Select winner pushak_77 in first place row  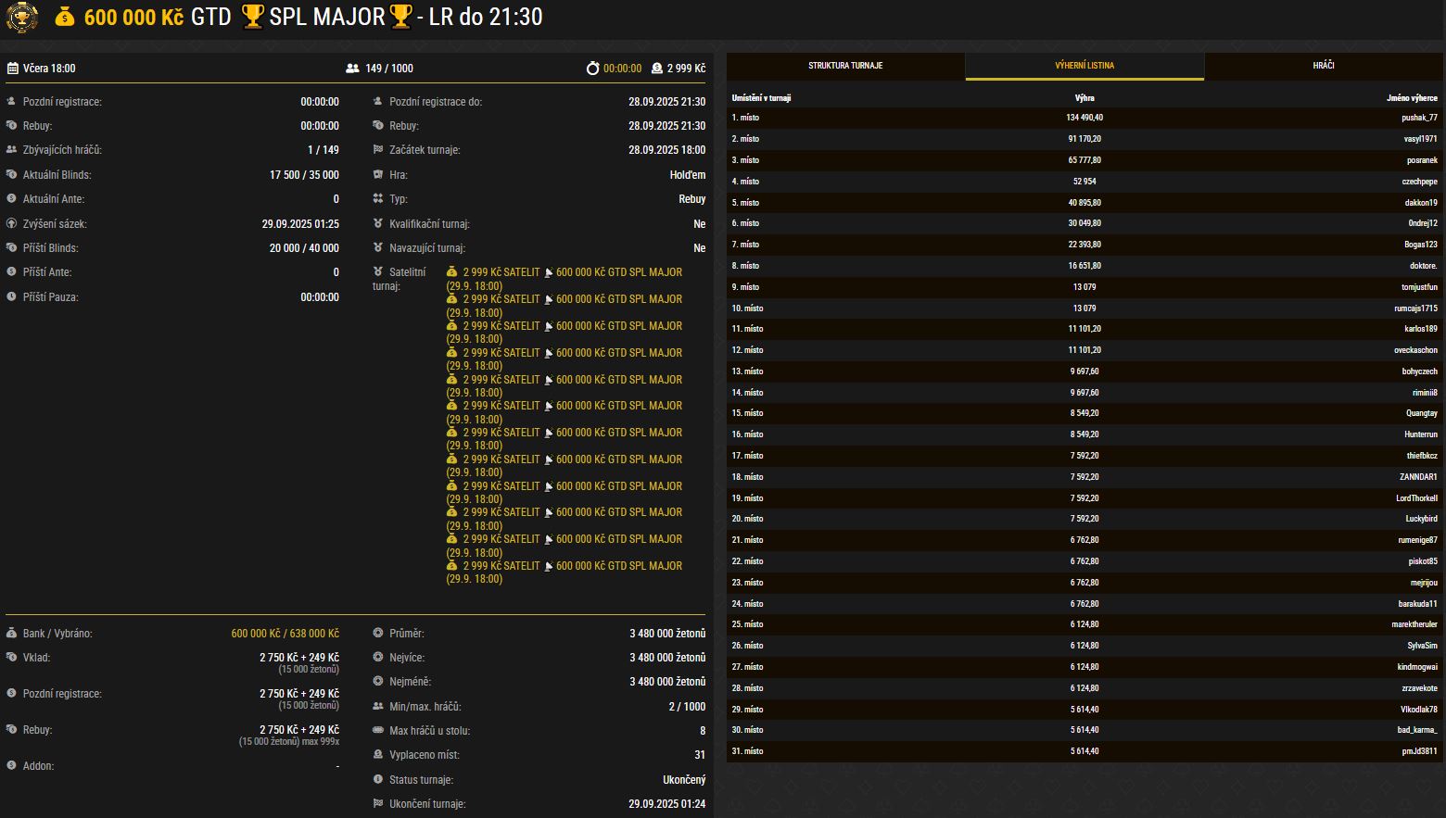coord(1418,118)
